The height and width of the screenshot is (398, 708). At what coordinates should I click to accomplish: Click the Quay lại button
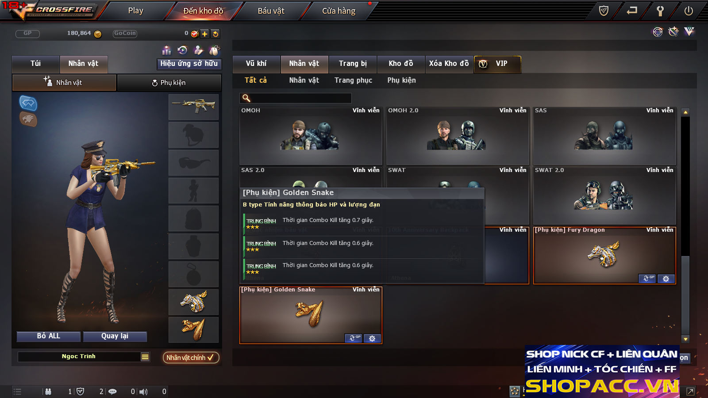115,336
